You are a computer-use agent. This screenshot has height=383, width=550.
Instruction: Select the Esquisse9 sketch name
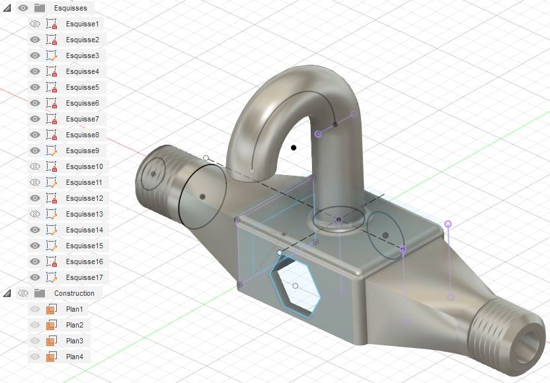pyautogui.click(x=83, y=151)
